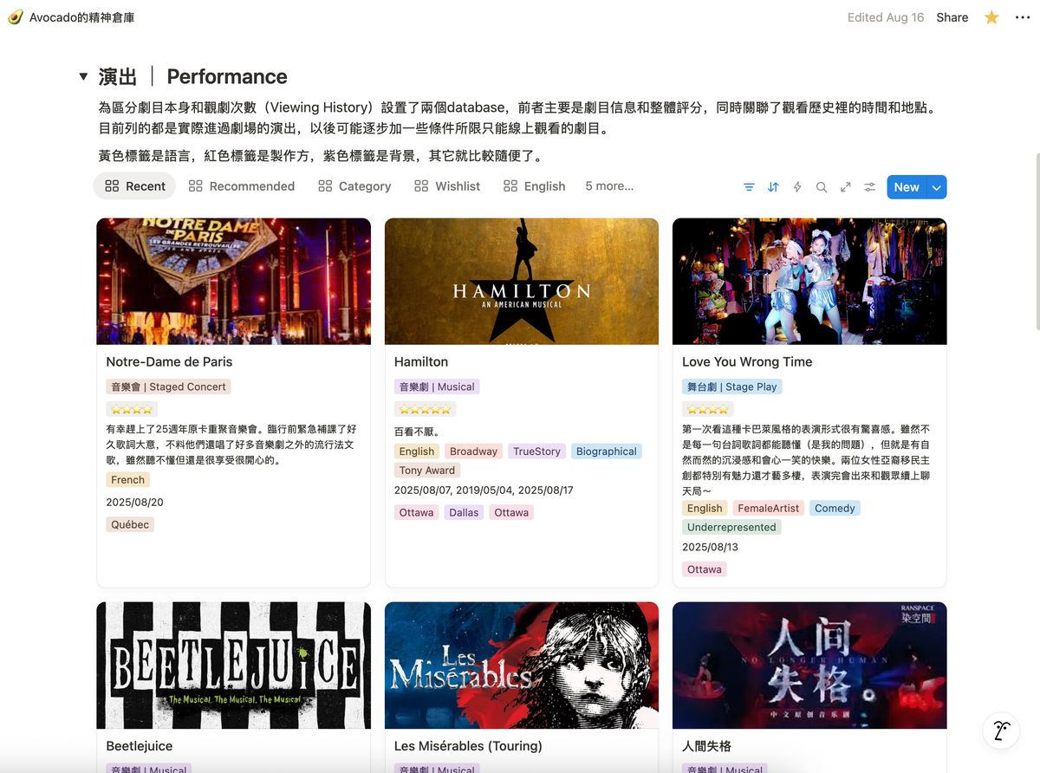
Task: Open the Les Misérables (Touring) card title
Action: 468,746
